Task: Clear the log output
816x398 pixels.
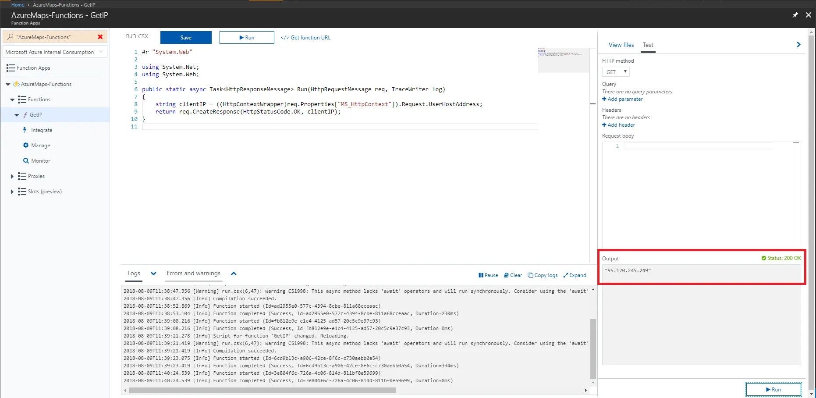Action: [513, 275]
